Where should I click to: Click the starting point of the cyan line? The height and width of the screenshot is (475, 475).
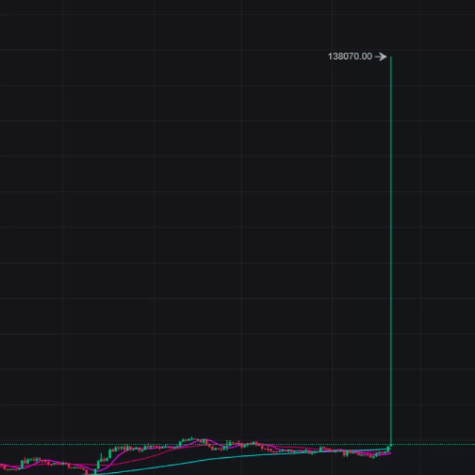tap(95, 474)
